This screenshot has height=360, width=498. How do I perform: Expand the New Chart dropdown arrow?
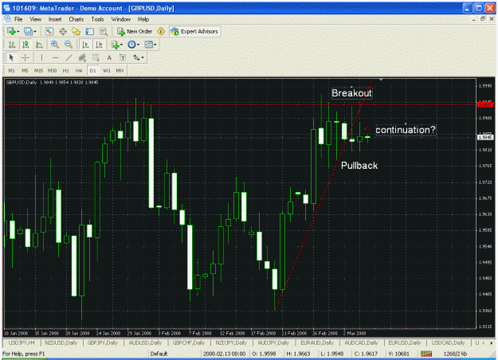(18, 31)
